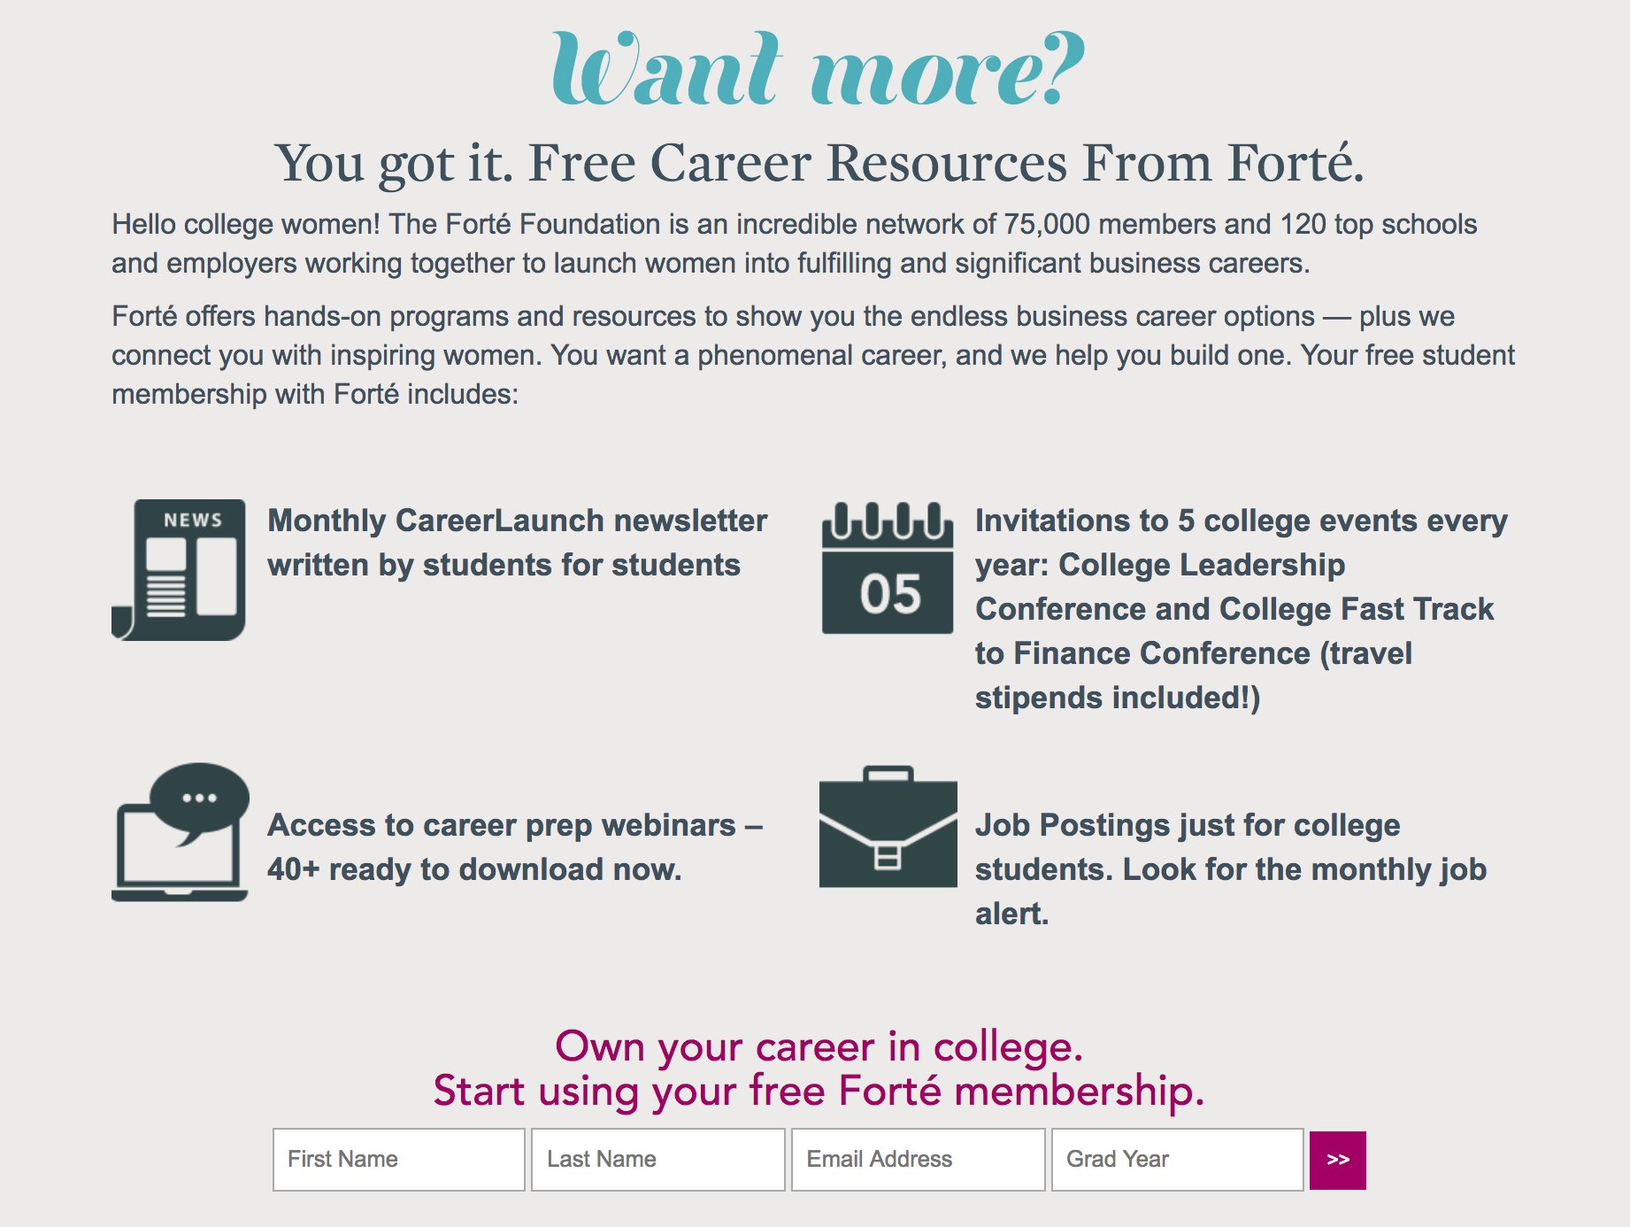This screenshot has width=1630, height=1227.
Task: Click the speech bubble with three dots
Action: coord(200,798)
